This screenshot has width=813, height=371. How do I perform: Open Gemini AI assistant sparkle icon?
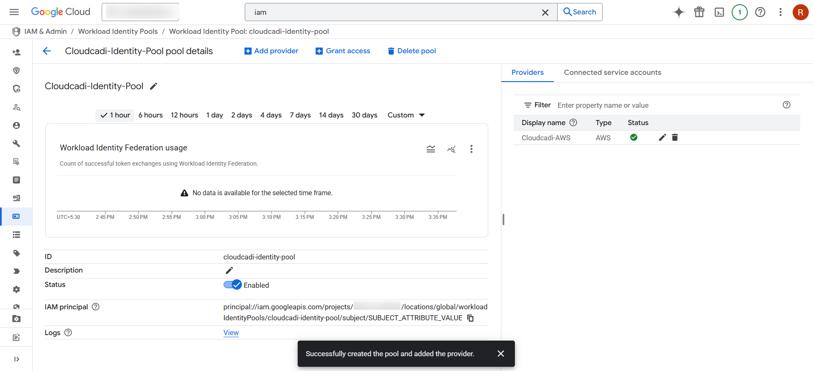[x=679, y=12]
